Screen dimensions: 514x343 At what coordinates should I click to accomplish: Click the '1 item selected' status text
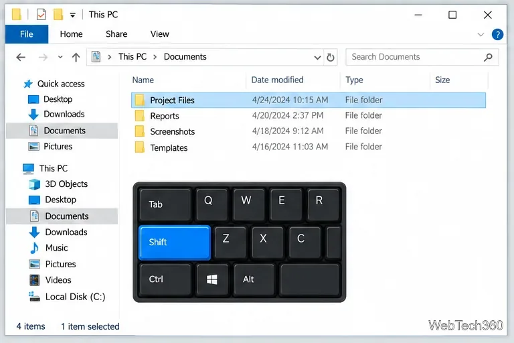tap(90, 327)
